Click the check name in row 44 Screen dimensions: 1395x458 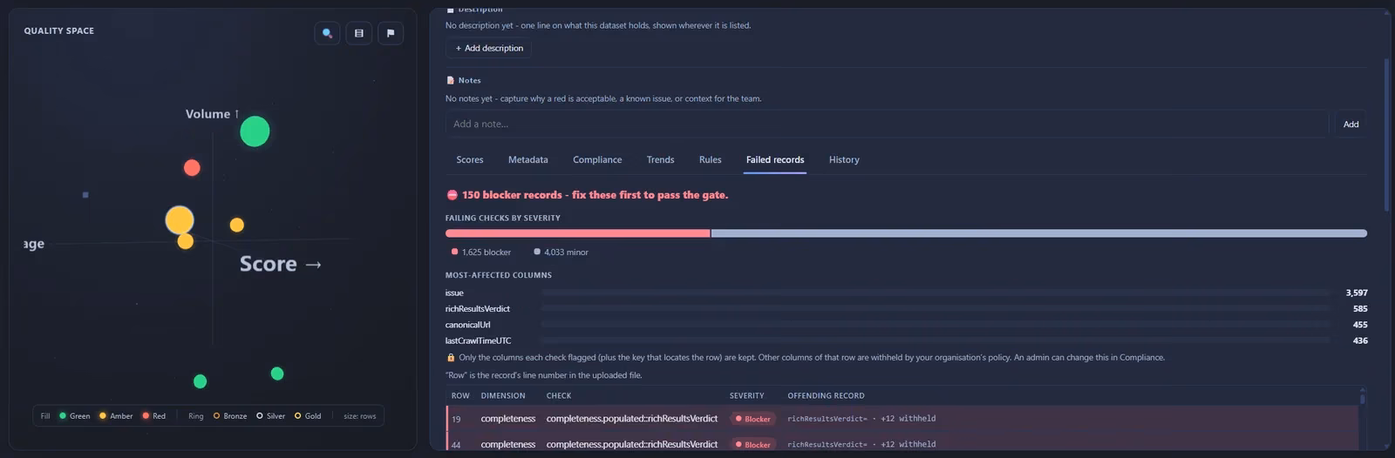(x=632, y=444)
